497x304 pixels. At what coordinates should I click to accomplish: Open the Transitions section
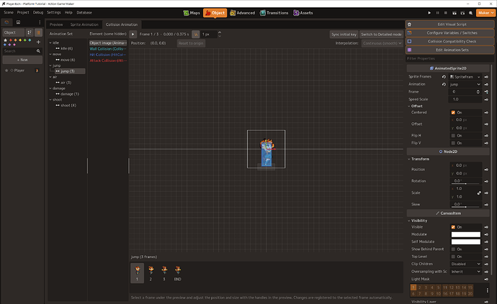274,13
